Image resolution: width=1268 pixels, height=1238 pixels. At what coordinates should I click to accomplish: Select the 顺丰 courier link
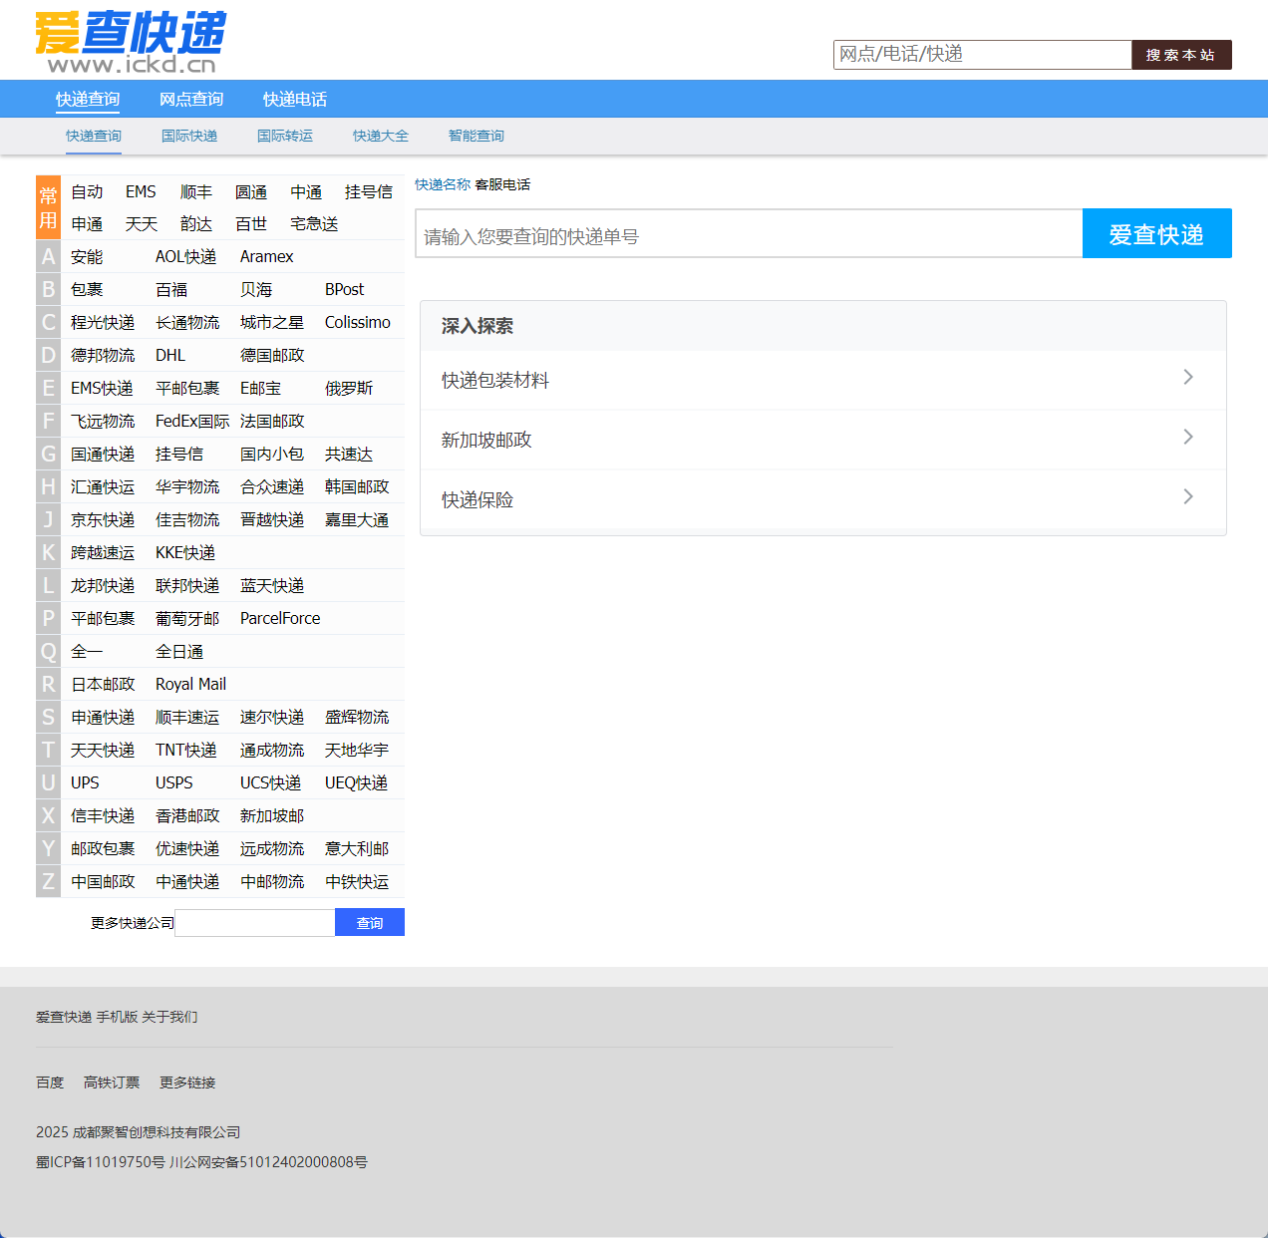pyautogui.click(x=195, y=191)
